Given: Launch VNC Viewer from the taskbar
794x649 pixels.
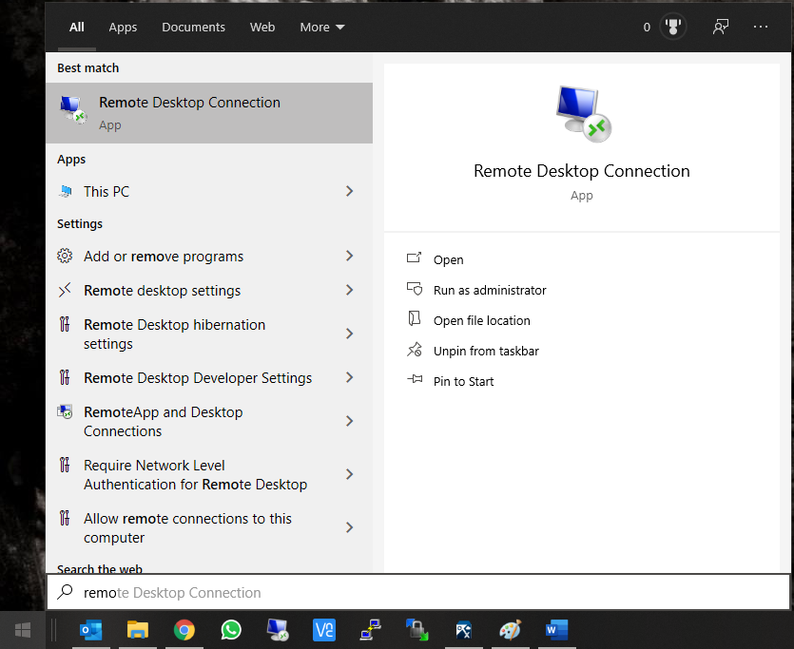Looking at the screenshot, I should tap(324, 630).
